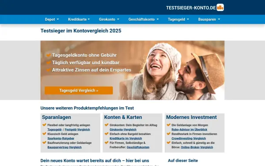This screenshot has width=265, height=166.
Task: Open the Bausparvertrag-Vergleich link
Action: pyautogui.click(x=64, y=147)
